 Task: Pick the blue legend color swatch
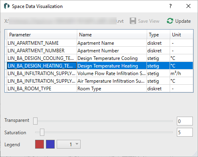(x=50, y=144)
